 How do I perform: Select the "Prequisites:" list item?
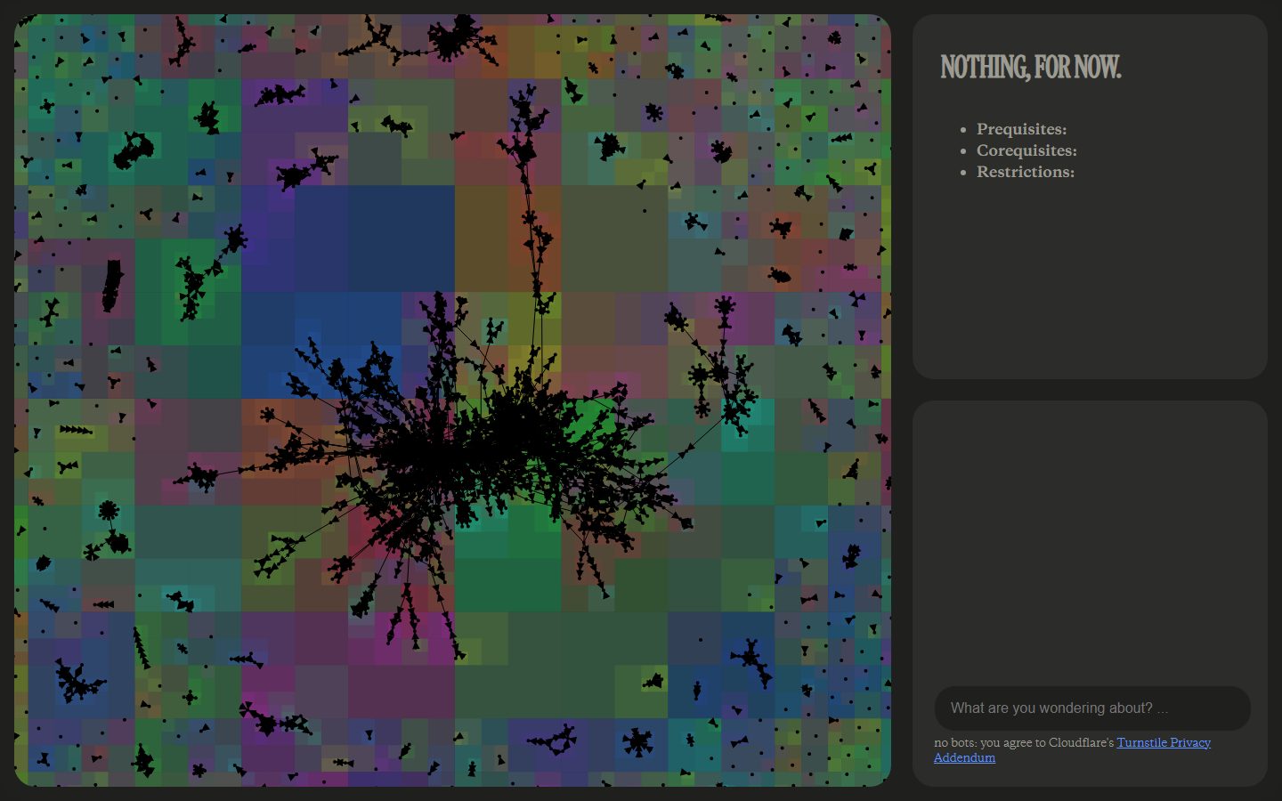click(x=1021, y=129)
